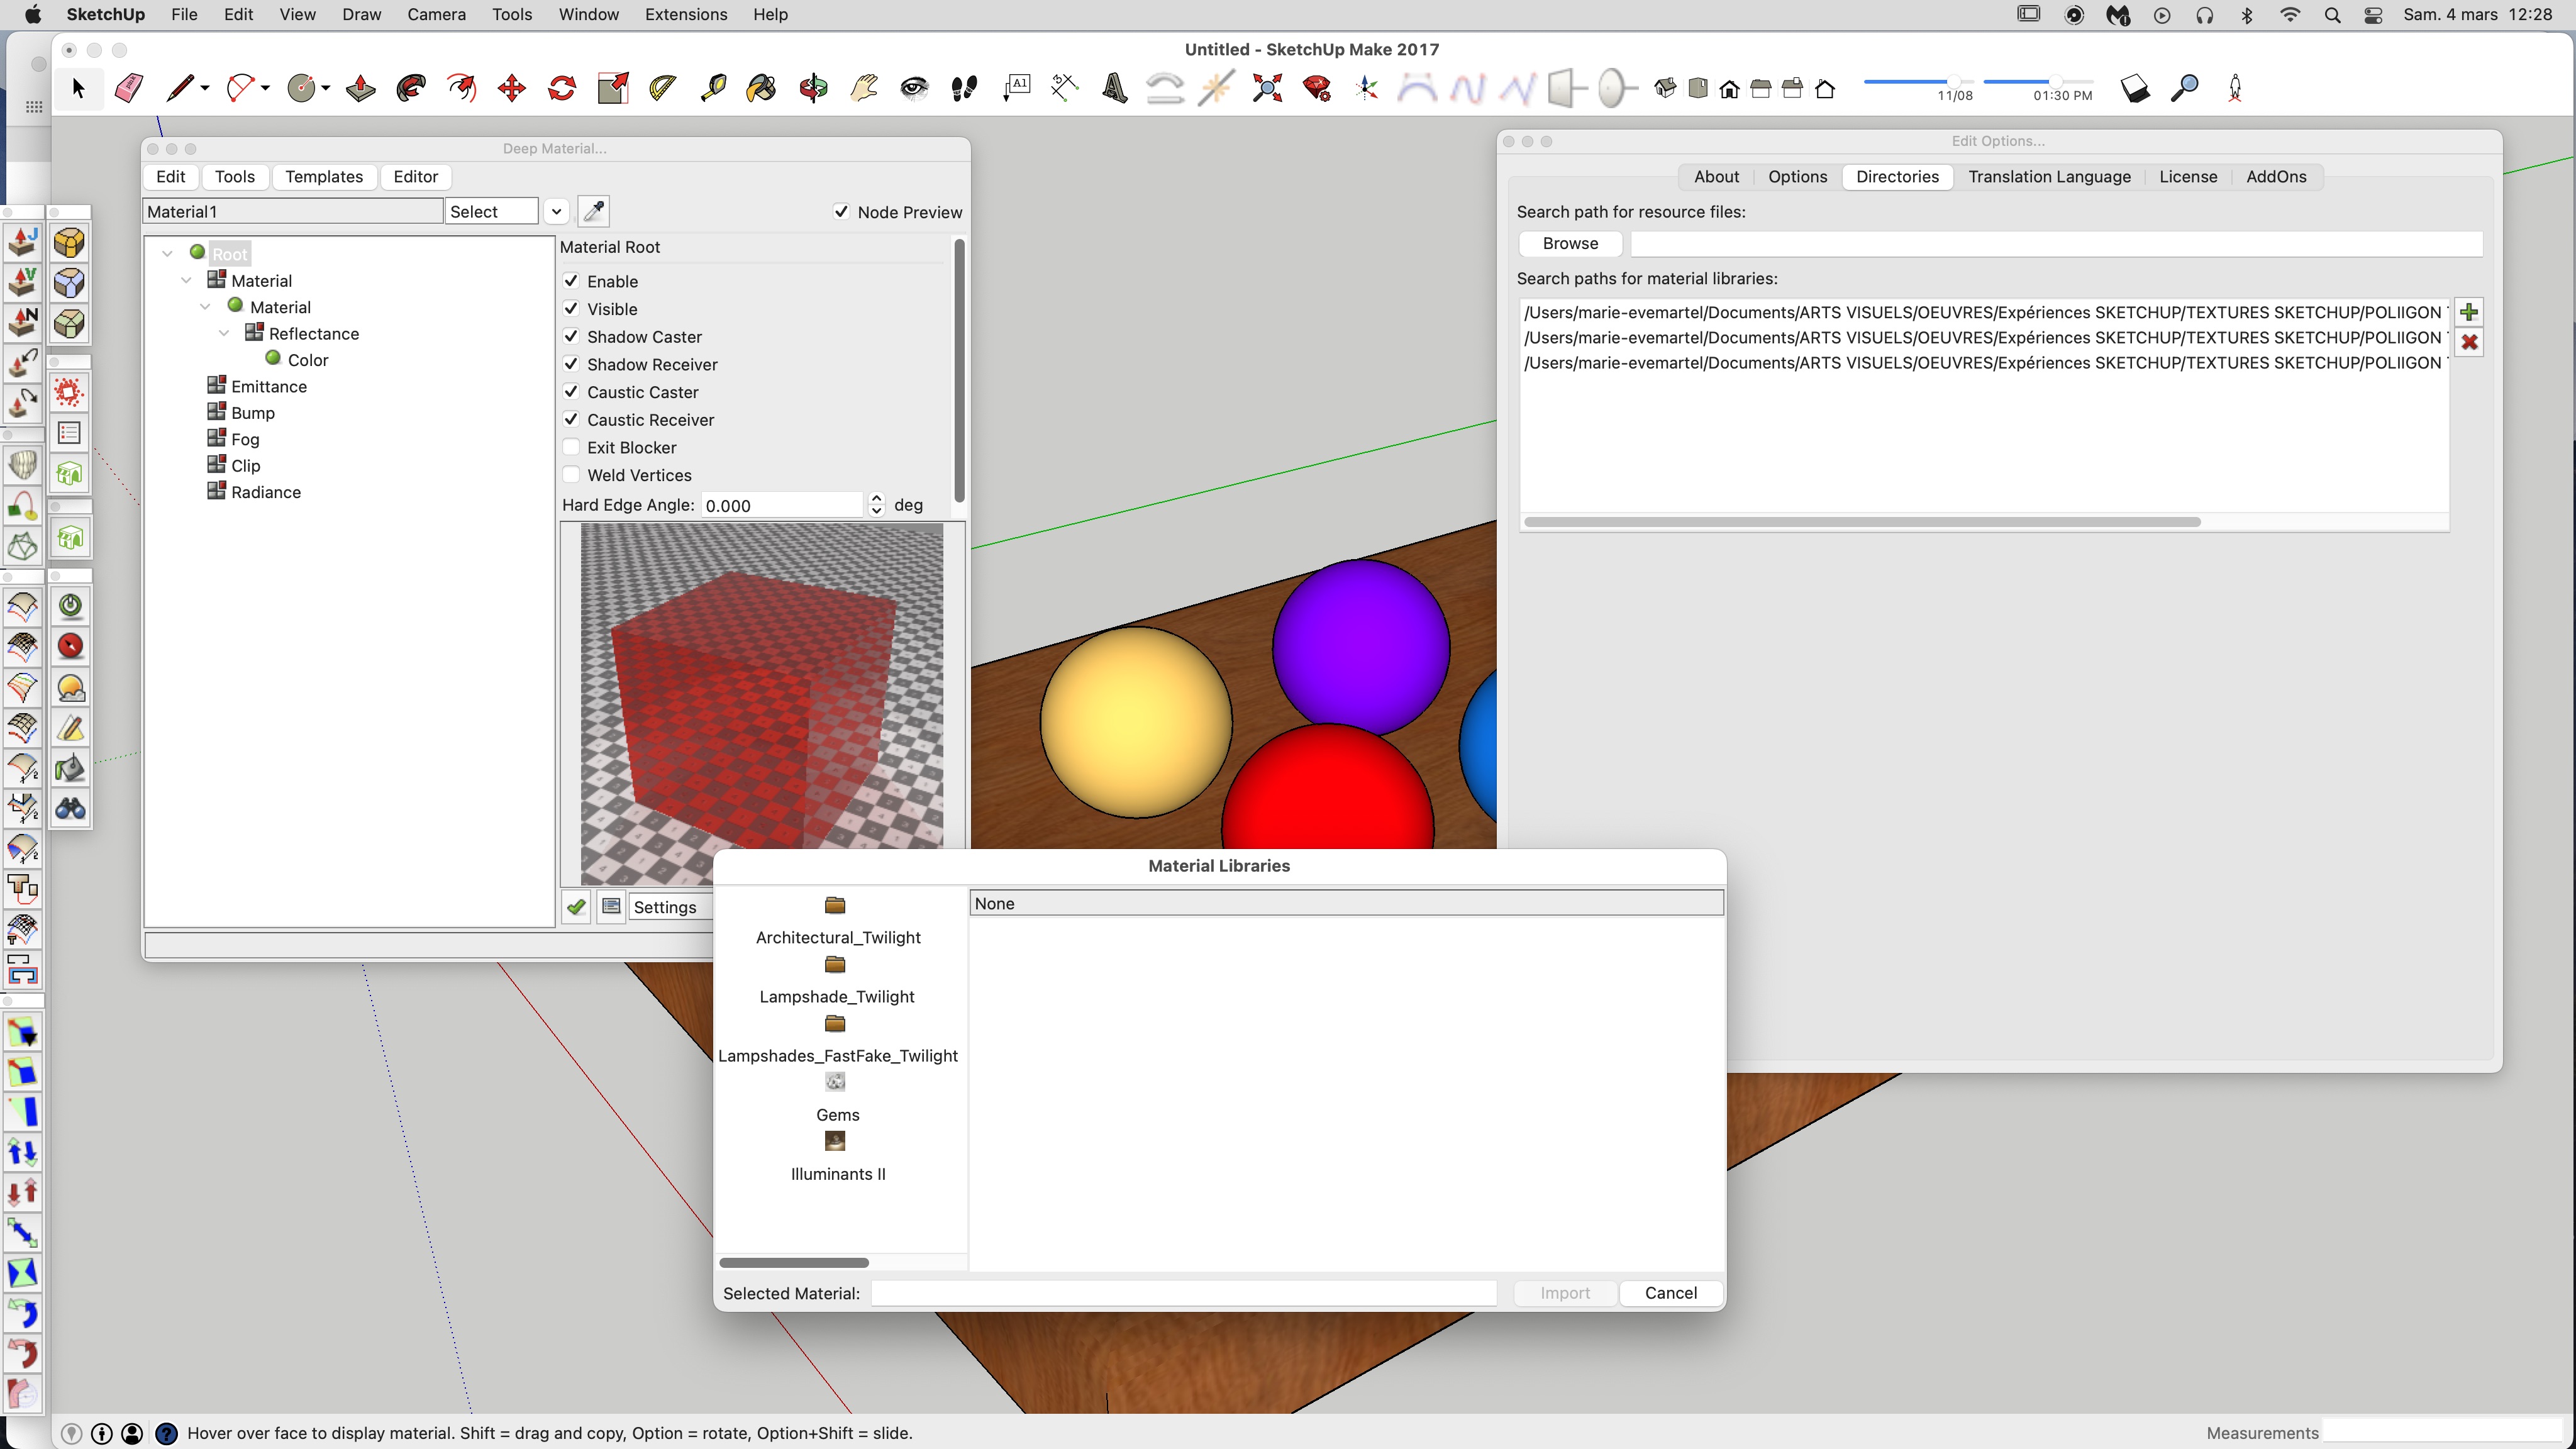Click the Import button

tap(1564, 1292)
